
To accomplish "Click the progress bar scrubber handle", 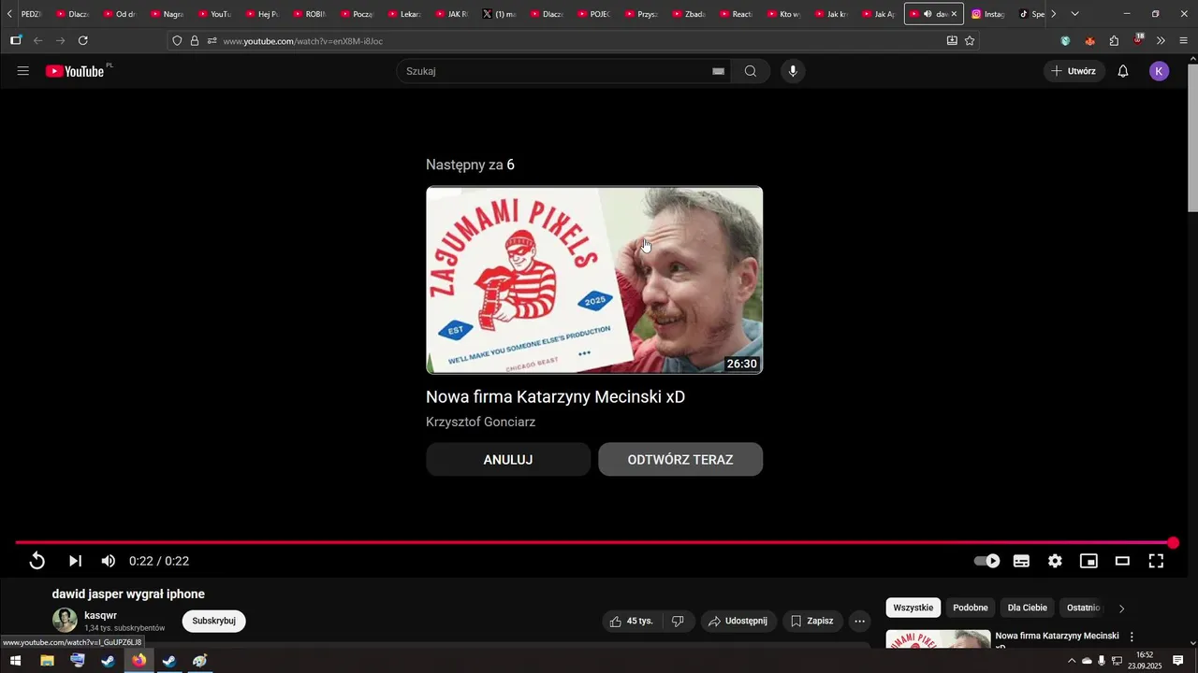I will pyautogui.click(x=1173, y=542).
